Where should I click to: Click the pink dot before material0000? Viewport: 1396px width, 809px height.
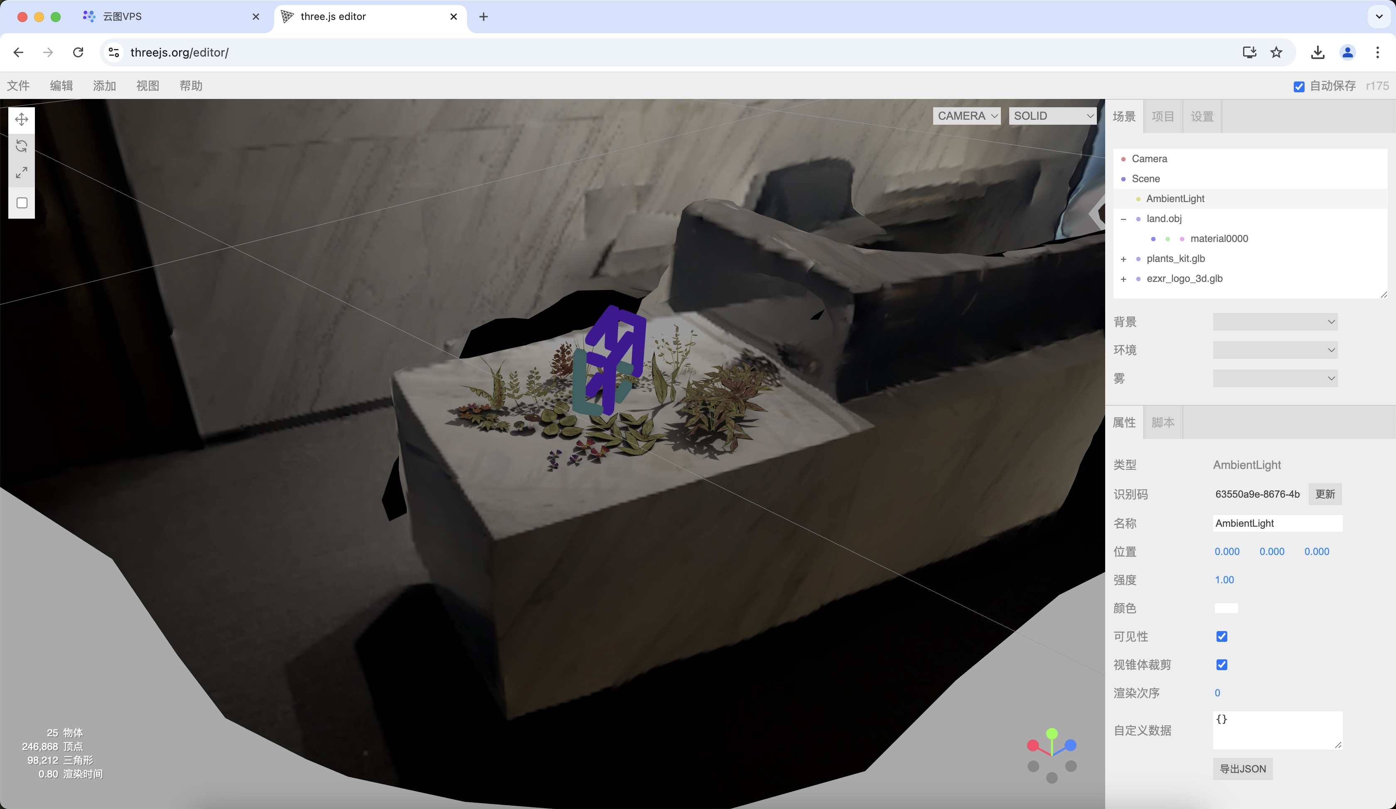click(1182, 239)
